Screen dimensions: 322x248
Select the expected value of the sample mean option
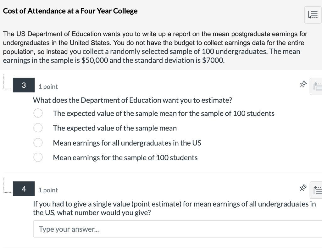(x=38, y=128)
